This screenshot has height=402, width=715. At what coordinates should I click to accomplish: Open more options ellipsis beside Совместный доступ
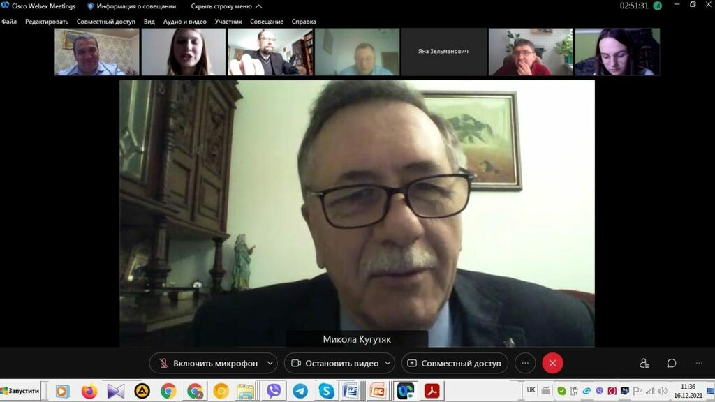click(525, 363)
